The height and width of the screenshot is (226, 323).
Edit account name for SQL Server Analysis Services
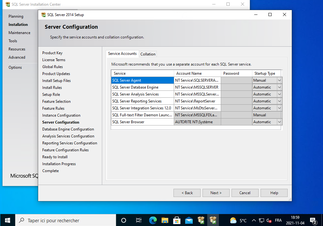(197, 94)
